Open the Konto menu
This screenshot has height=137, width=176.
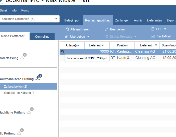click(x=25, y=10)
